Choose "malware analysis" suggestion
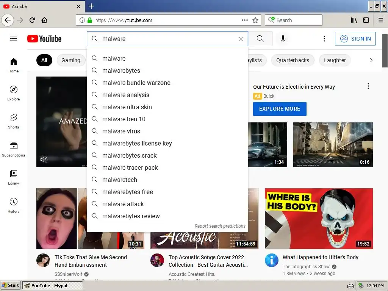 tap(167, 95)
